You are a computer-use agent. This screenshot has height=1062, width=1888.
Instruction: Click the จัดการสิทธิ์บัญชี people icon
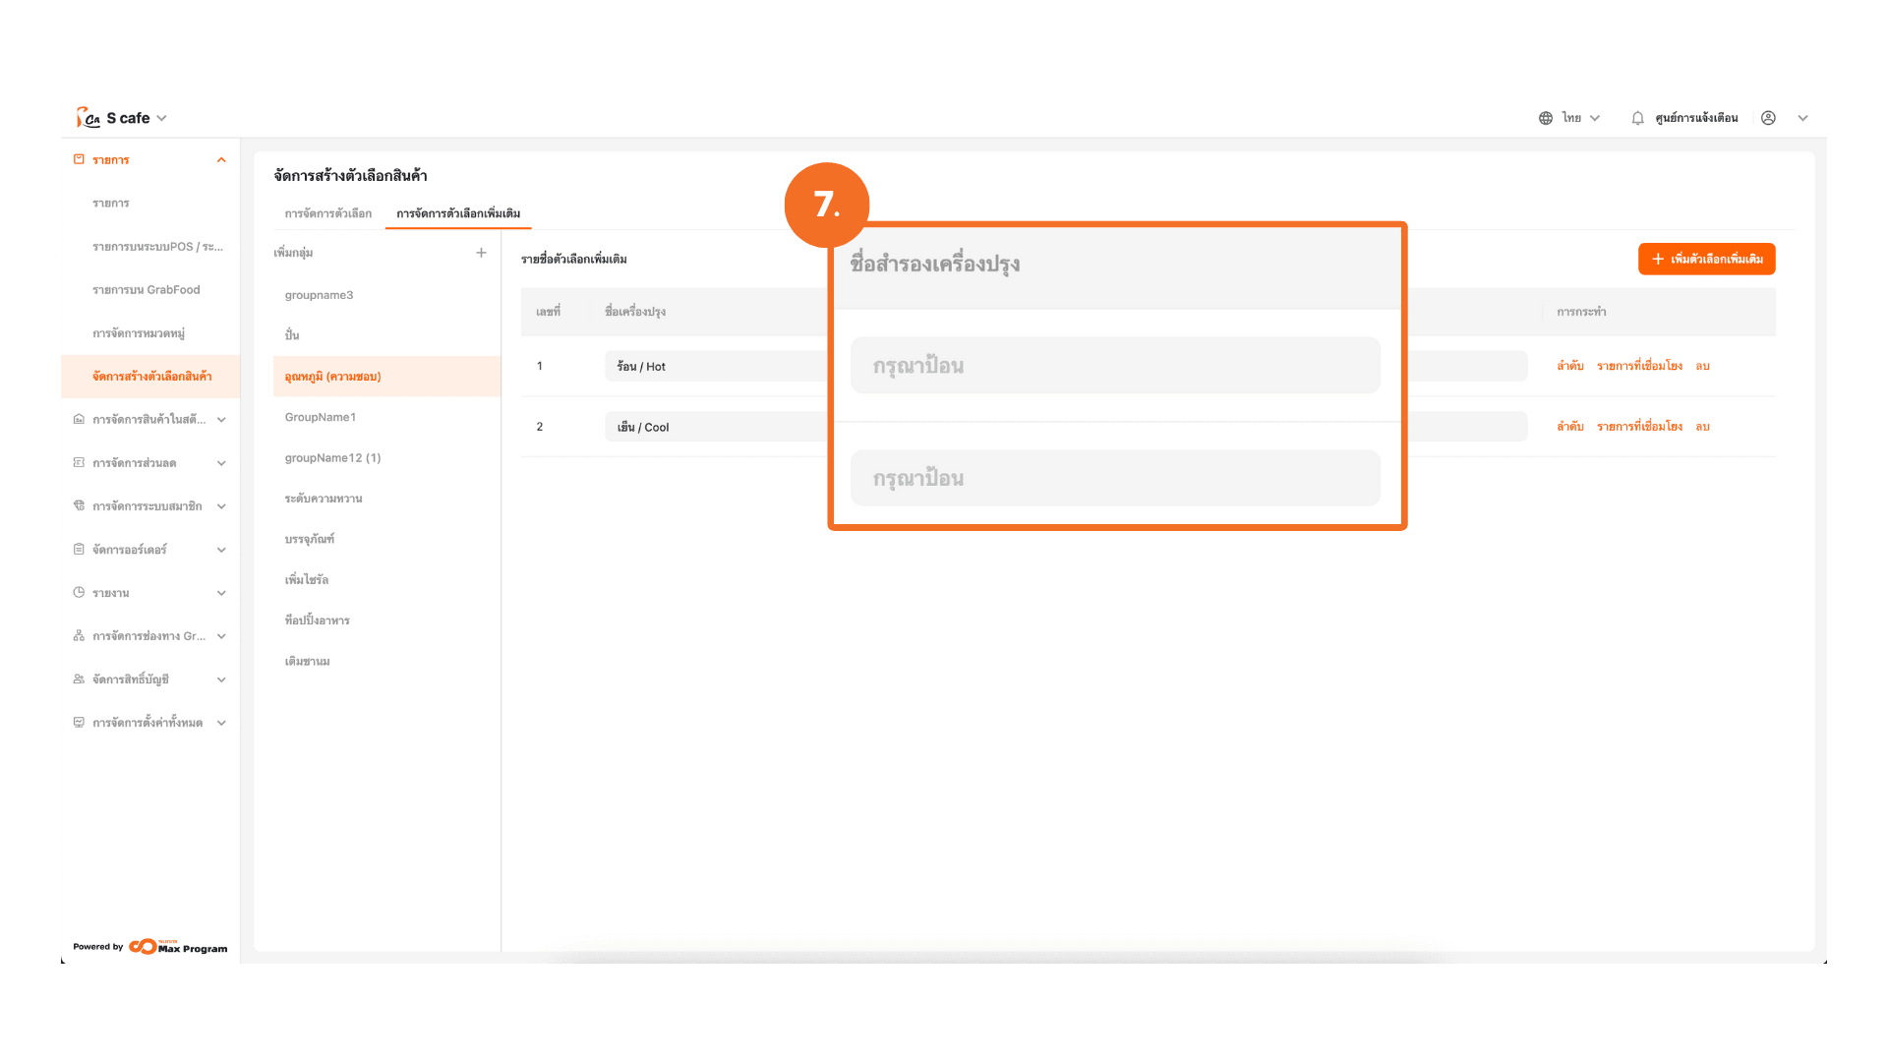pyautogui.click(x=79, y=679)
